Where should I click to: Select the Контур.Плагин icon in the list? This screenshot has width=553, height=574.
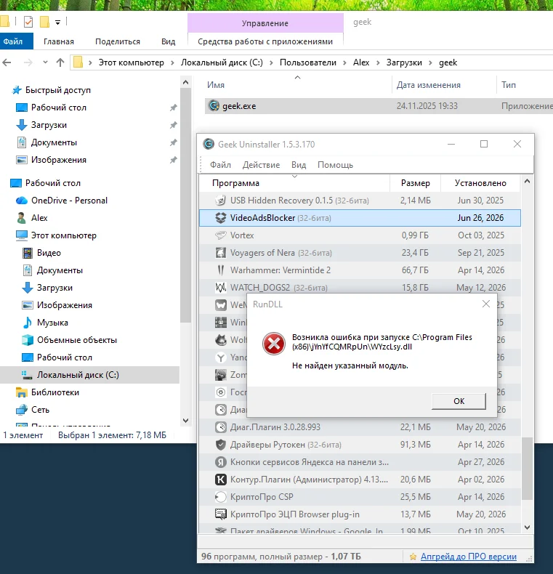tap(220, 480)
